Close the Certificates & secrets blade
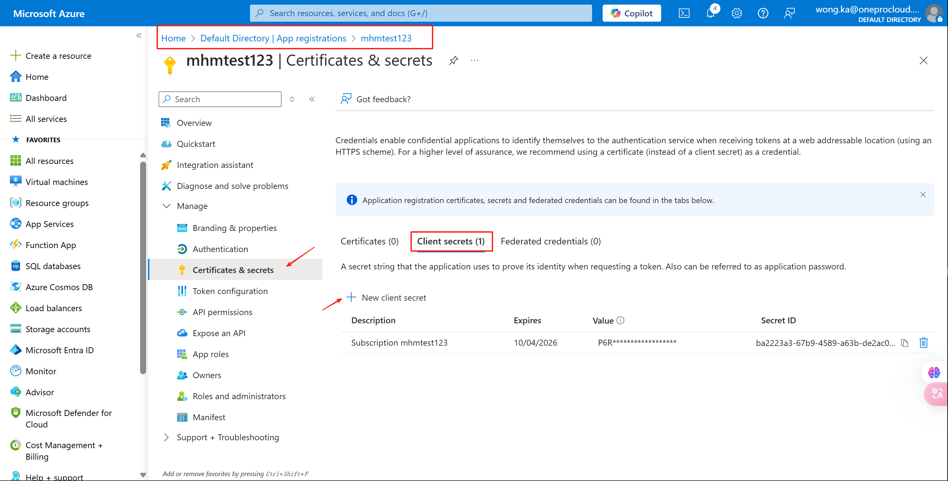The height and width of the screenshot is (481, 948). tap(923, 60)
